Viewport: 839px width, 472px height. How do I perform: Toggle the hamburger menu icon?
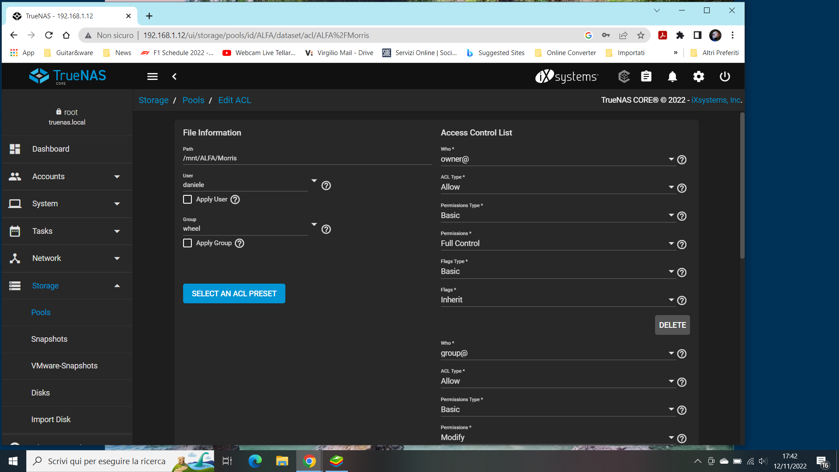(152, 77)
